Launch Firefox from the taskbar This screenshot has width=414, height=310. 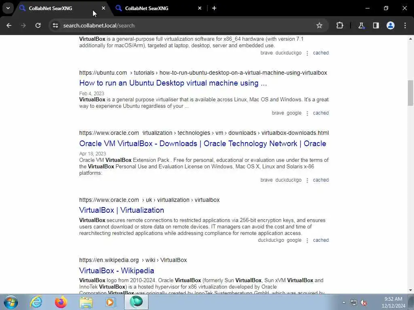[x=61, y=302]
